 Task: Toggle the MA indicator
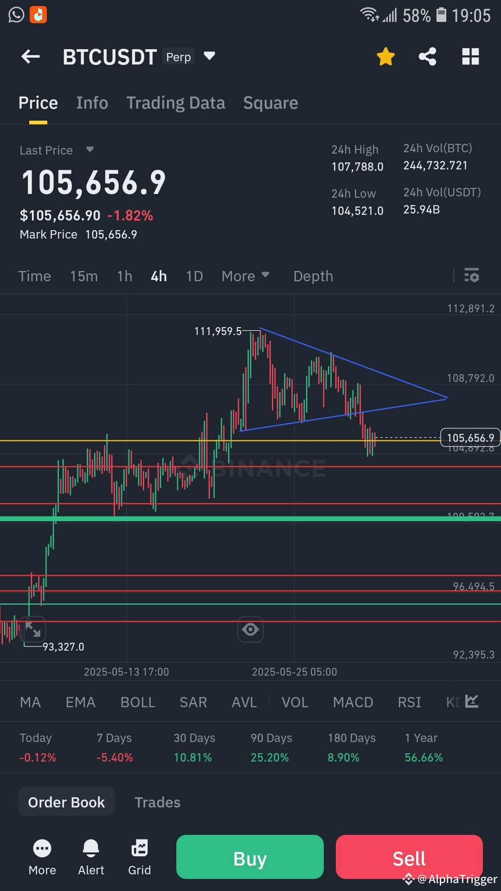pyautogui.click(x=31, y=702)
